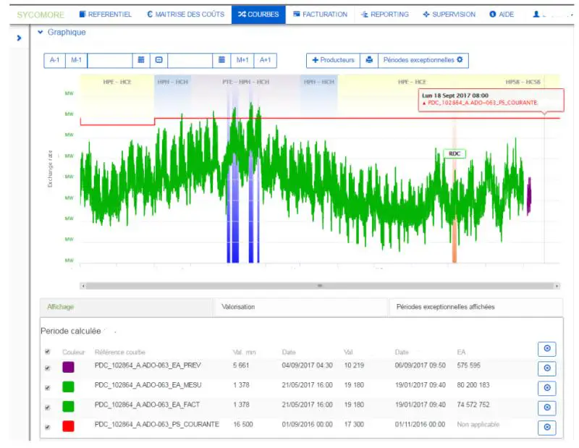579x448 pixels.
Task: Toggle the select-all checkbox in table header
Action: click(47, 352)
